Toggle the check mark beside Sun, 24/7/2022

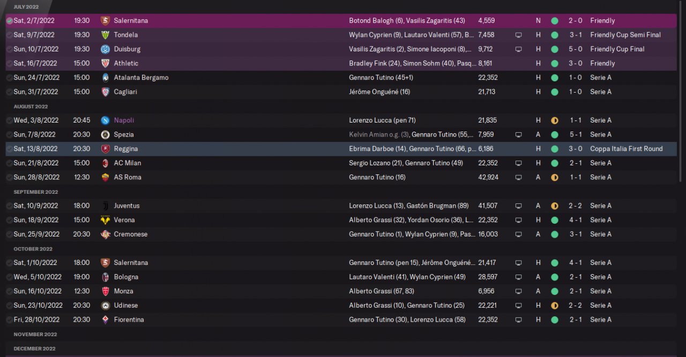click(10, 78)
